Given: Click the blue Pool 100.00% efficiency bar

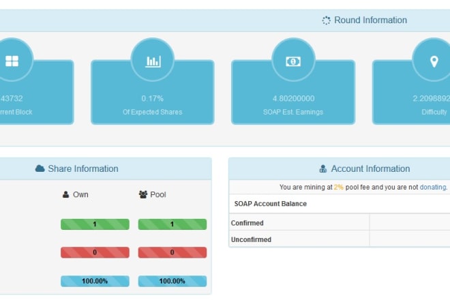Looking at the screenshot, I should point(172,281).
